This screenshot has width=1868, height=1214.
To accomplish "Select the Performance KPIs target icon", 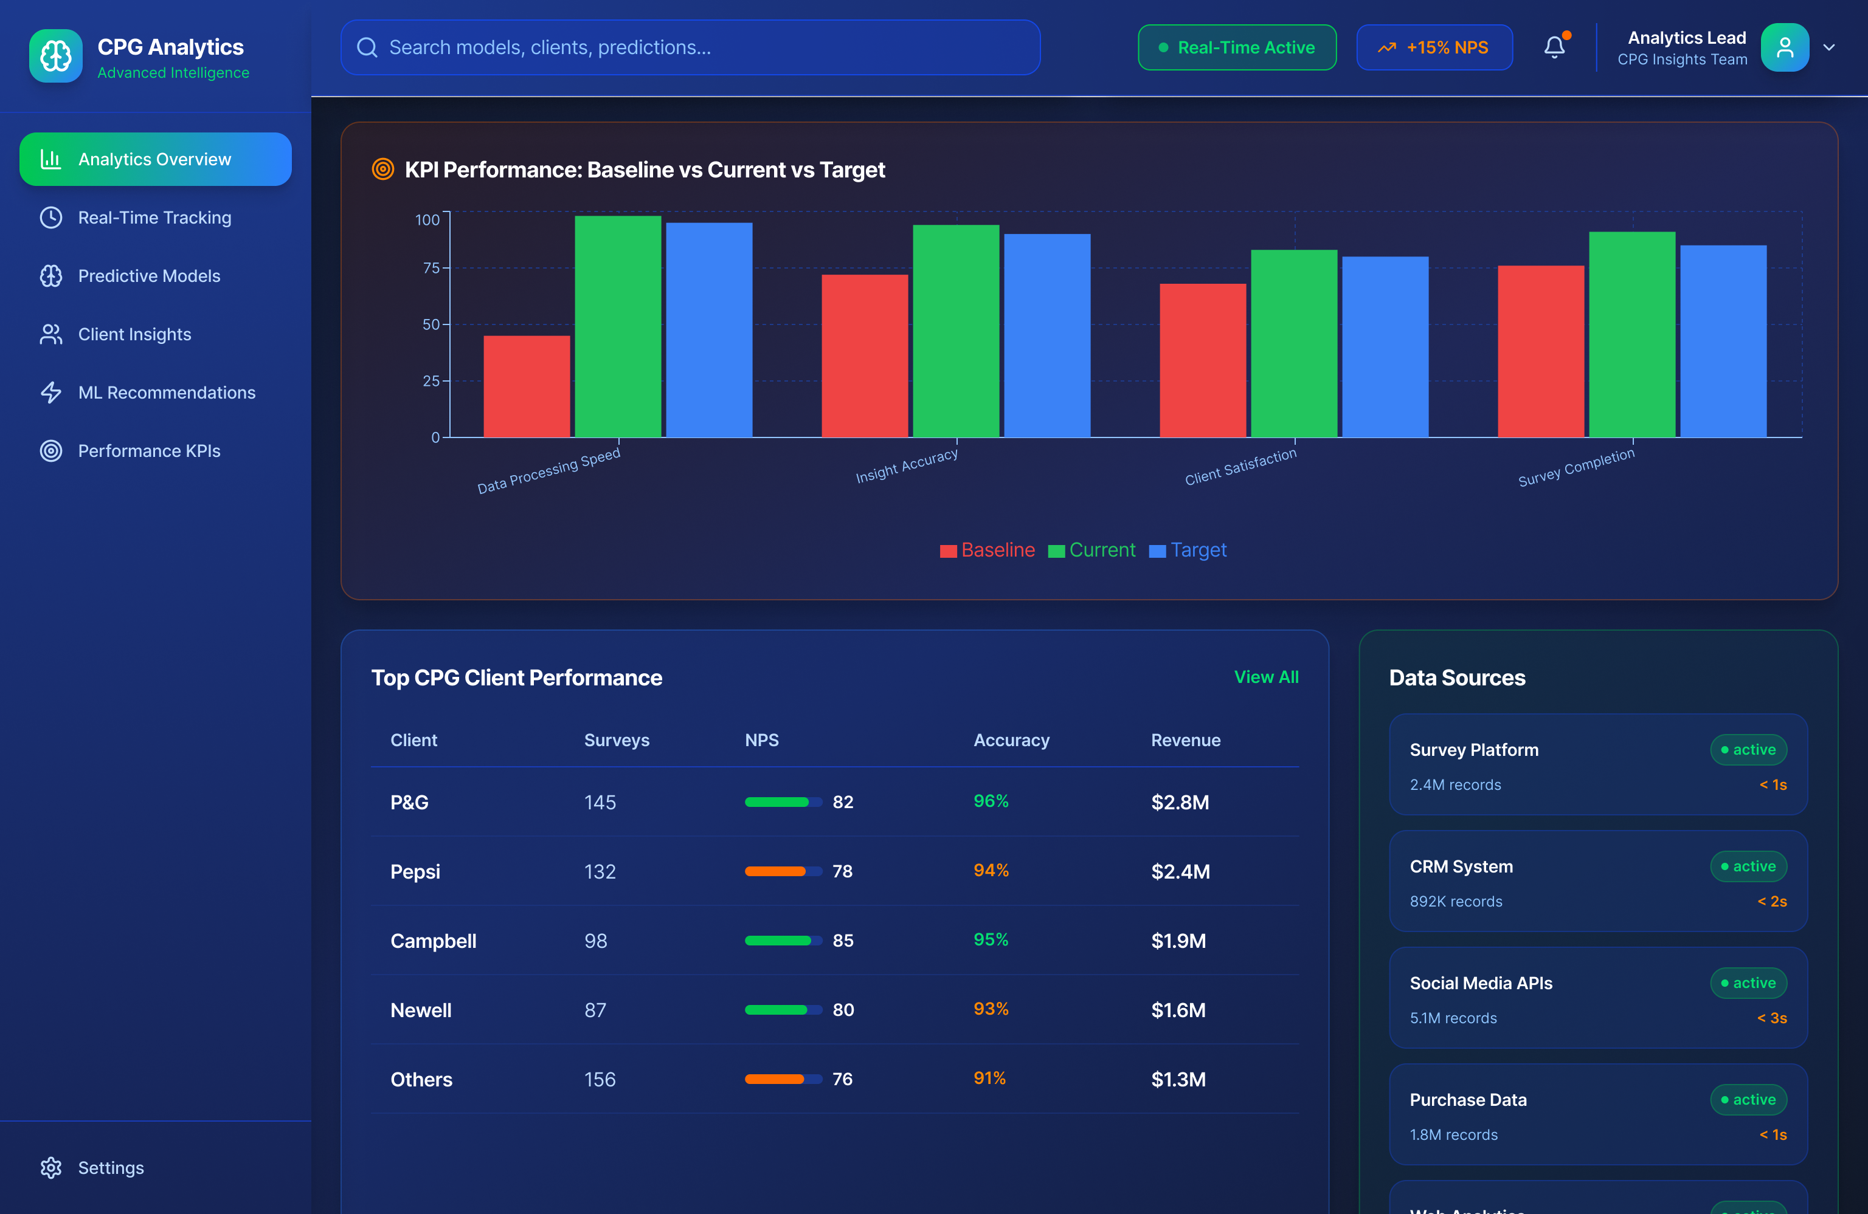I will coord(51,450).
